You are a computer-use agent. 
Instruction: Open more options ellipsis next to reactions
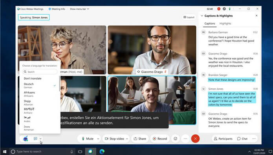point(185,139)
